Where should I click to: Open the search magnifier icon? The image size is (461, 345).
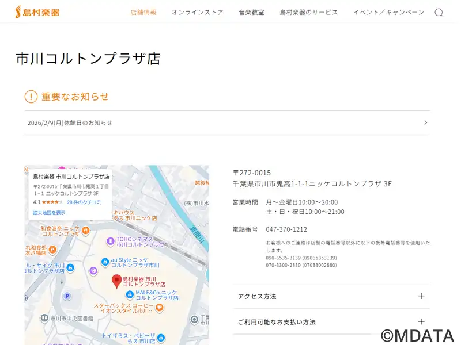point(439,13)
